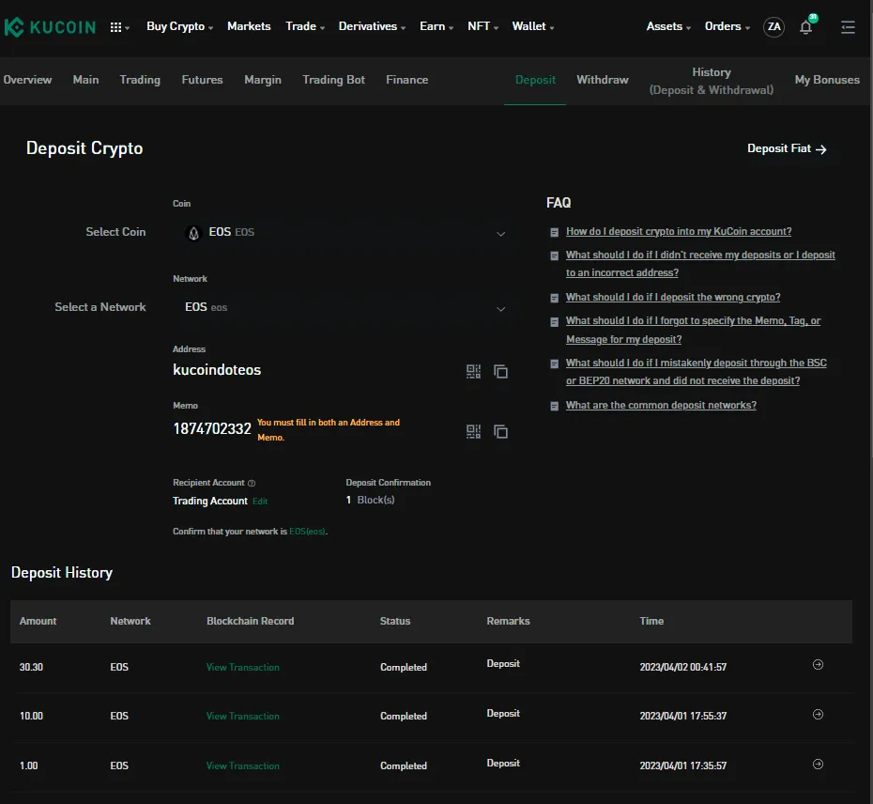The width and height of the screenshot is (873, 804).
Task: Switch to the Finance tab
Action: (x=407, y=80)
